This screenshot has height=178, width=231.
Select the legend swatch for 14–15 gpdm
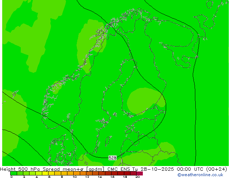click(x=102, y=173)
